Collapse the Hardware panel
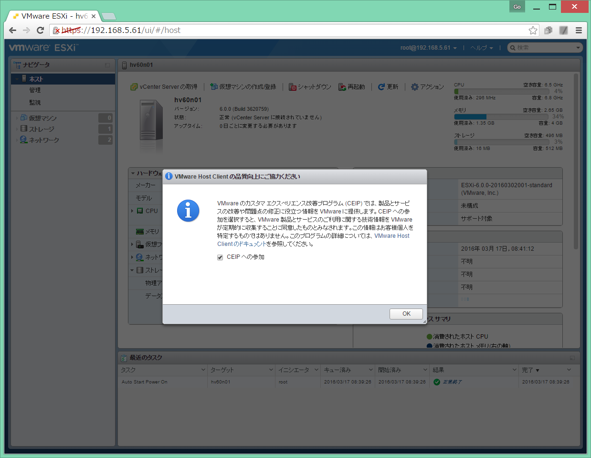The image size is (591, 458). pyautogui.click(x=132, y=173)
